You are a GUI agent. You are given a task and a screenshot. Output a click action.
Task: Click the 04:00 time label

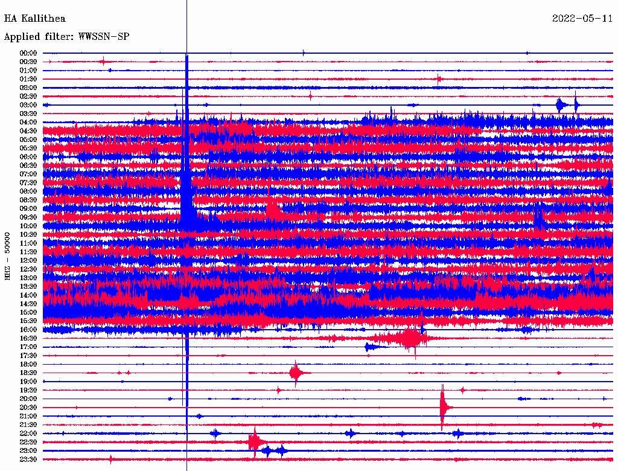(x=28, y=123)
